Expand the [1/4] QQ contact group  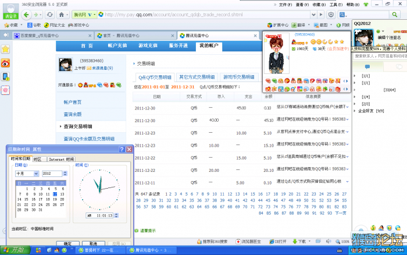355,97
